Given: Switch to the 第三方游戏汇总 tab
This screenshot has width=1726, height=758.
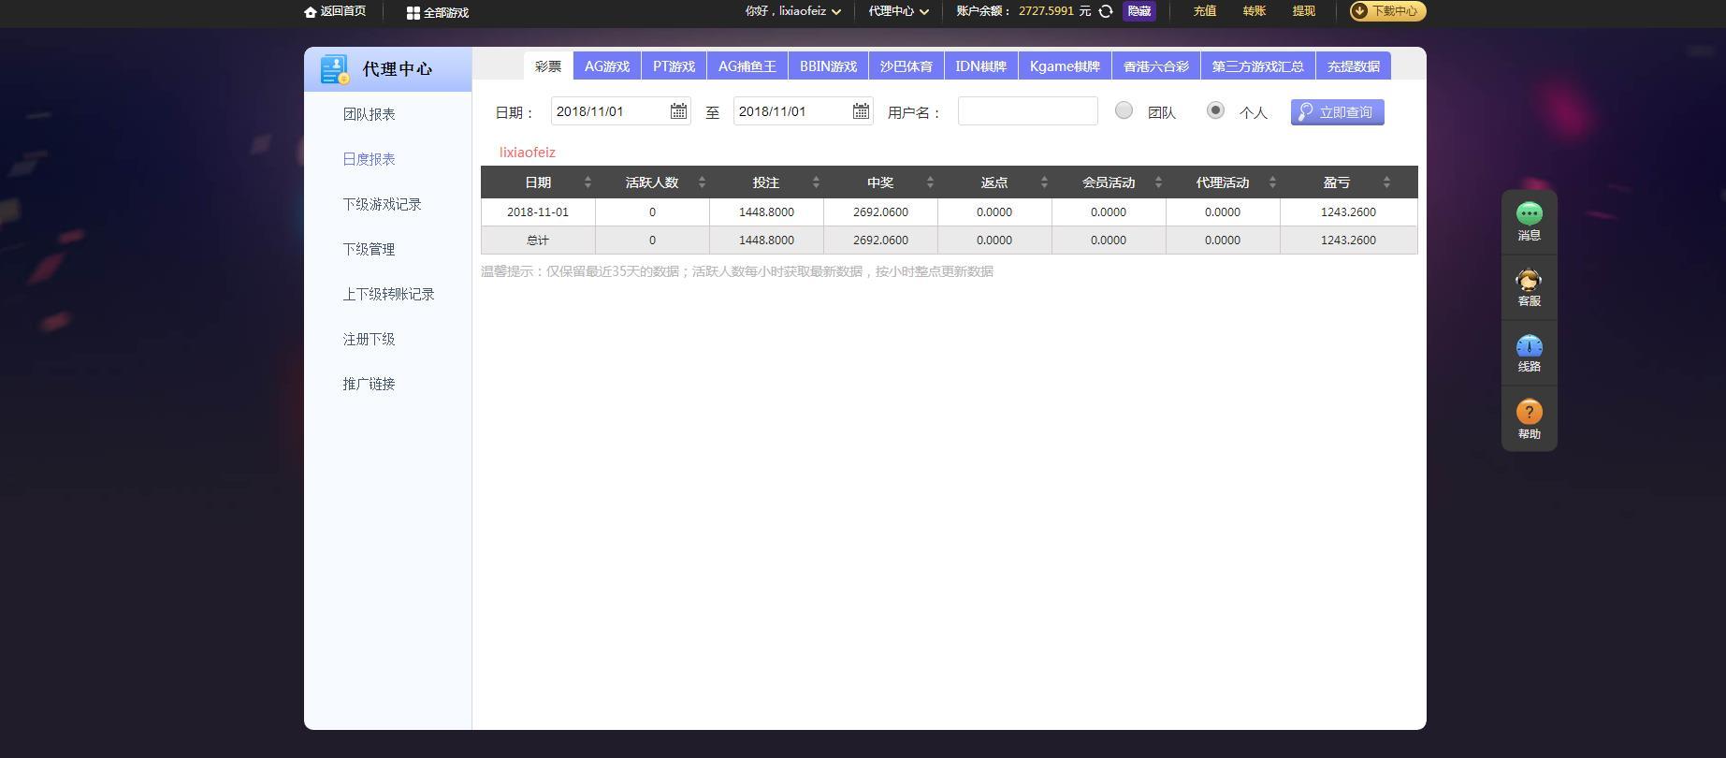Looking at the screenshot, I should point(1258,66).
